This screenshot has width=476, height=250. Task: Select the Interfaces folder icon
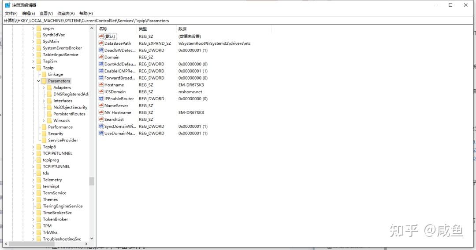click(49, 101)
